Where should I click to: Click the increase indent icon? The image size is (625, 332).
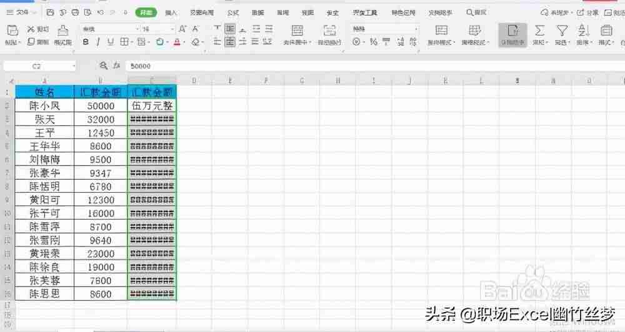point(269,29)
